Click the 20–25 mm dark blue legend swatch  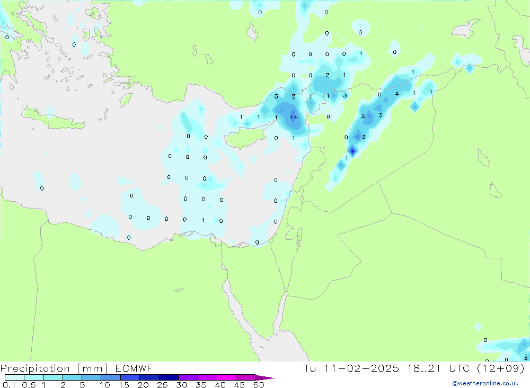coord(149,377)
